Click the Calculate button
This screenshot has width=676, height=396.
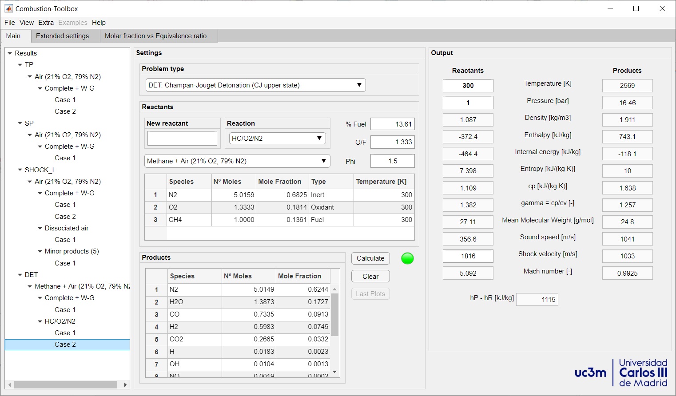tap(370, 258)
